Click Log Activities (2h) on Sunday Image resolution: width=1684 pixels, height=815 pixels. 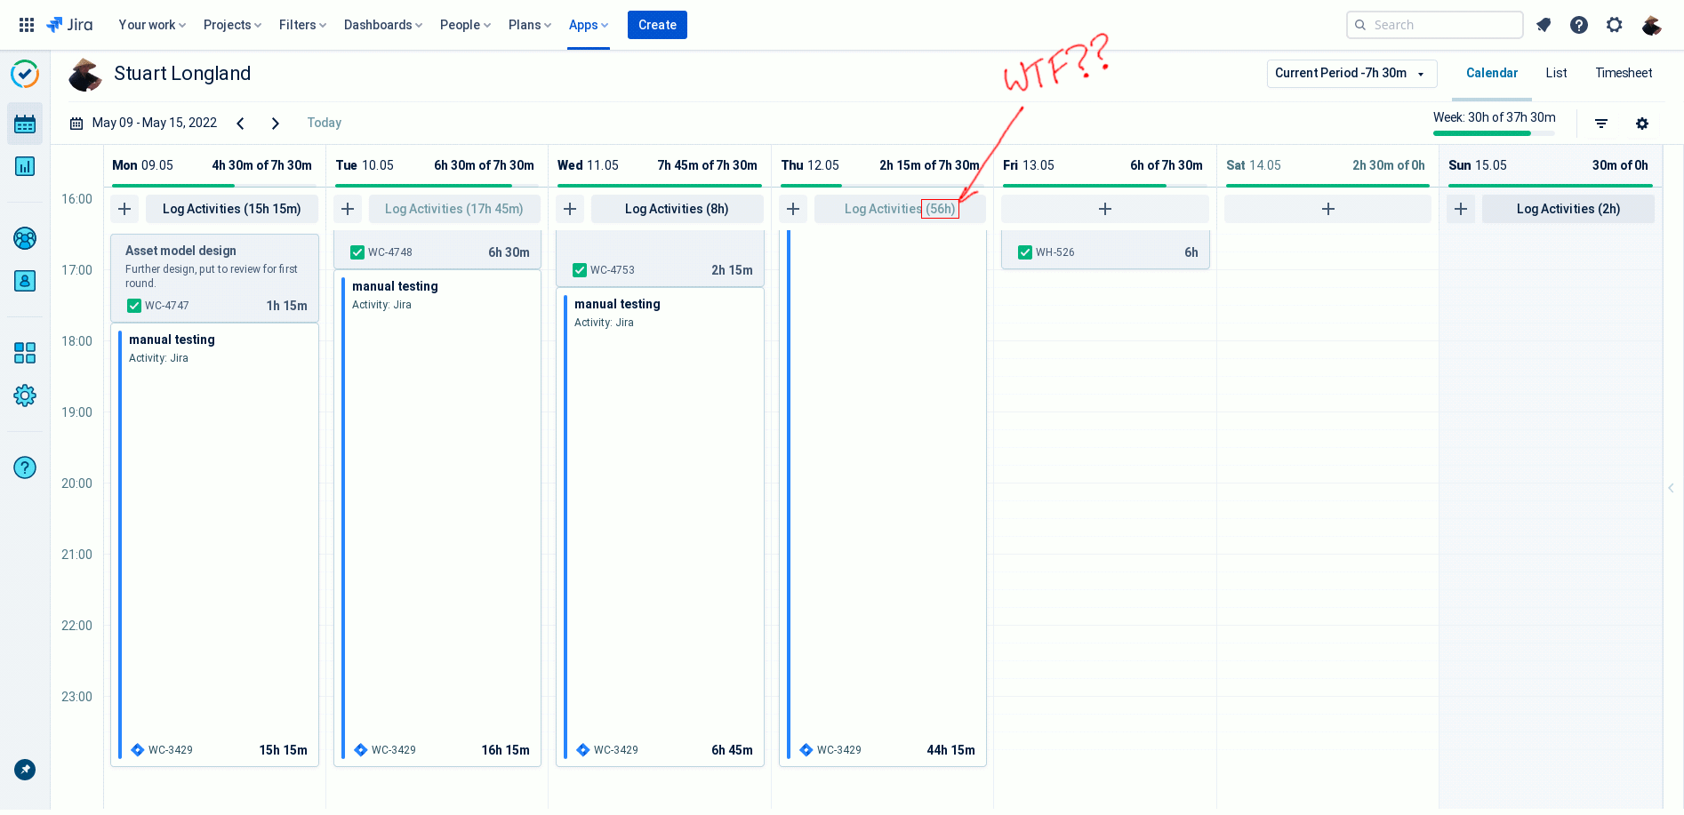1568,209
